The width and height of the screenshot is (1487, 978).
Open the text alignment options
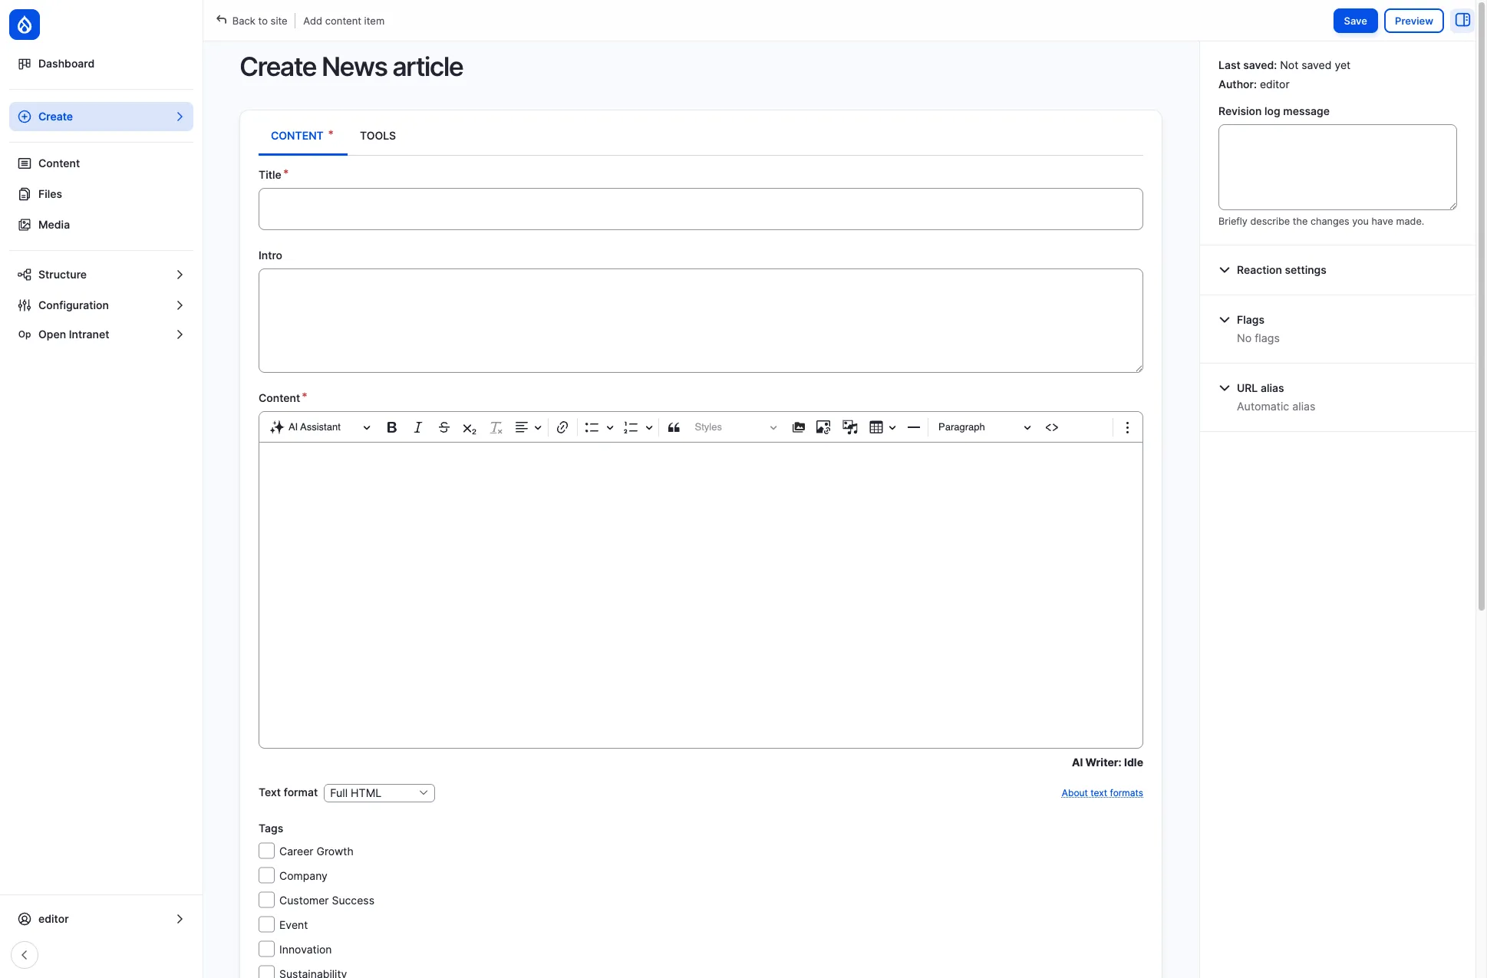[x=528, y=427]
